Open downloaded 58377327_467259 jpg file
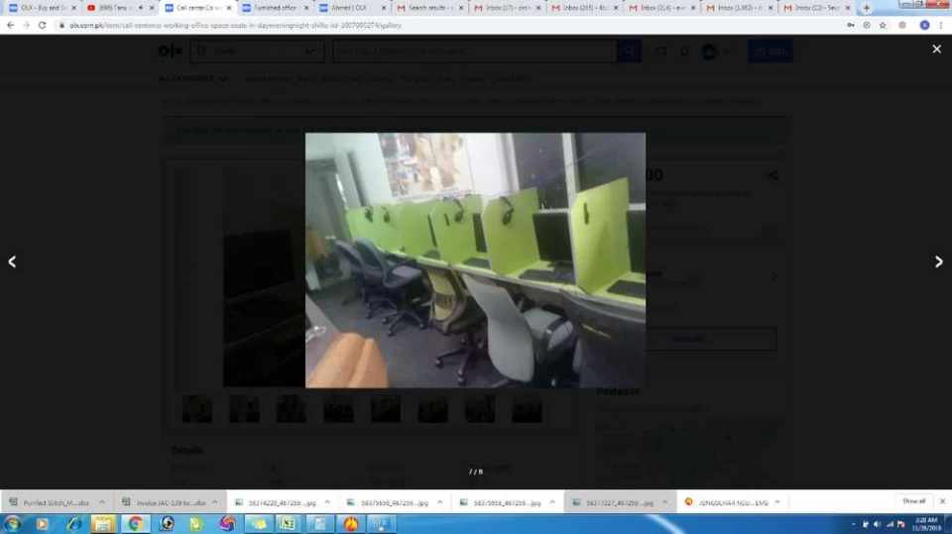The width and height of the screenshot is (952, 534). (x=614, y=502)
